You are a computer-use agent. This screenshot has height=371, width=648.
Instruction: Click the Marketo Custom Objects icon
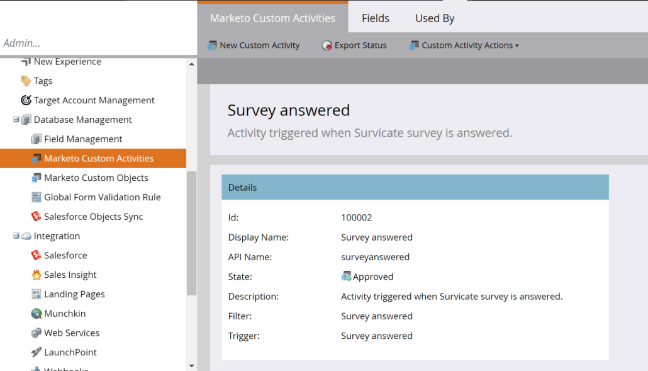pyautogui.click(x=36, y=178)
